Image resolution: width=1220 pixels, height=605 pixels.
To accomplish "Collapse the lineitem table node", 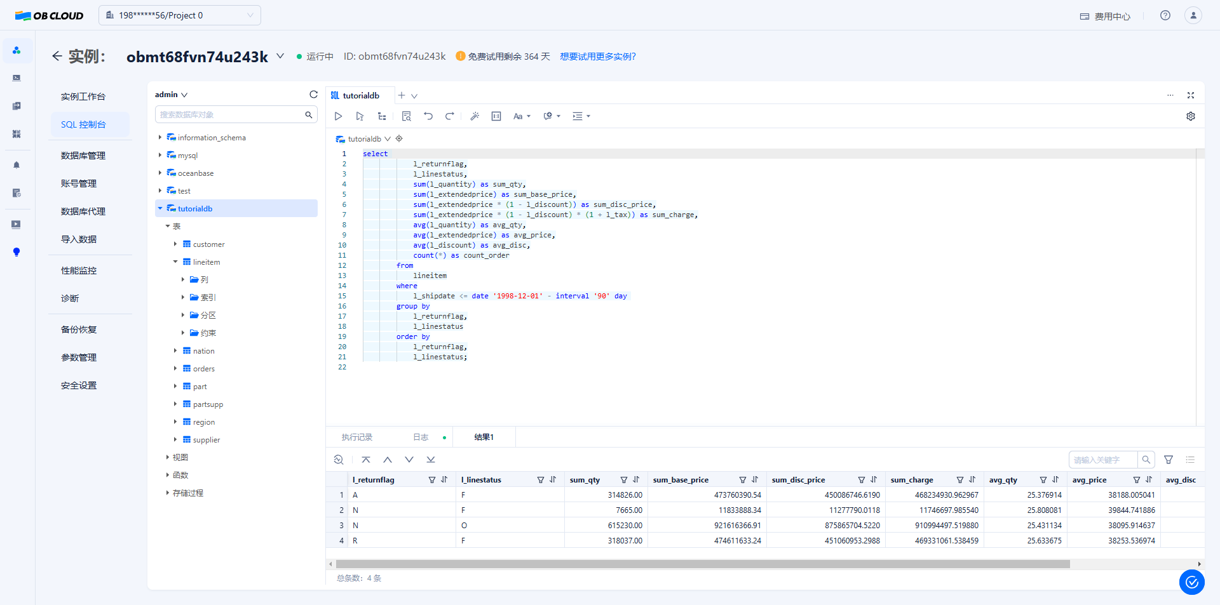I will coord(175,262).
